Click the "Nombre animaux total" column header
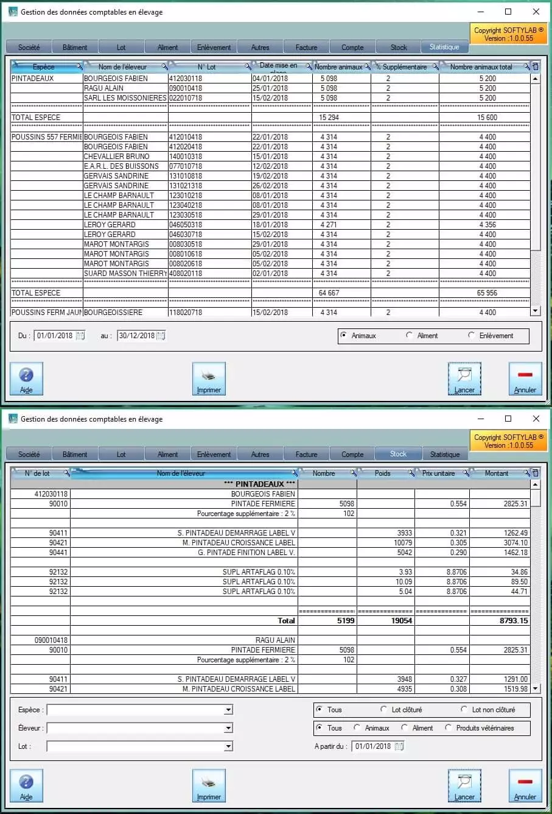Viewport: 552px width, 814px height. [x=481, y=66]
